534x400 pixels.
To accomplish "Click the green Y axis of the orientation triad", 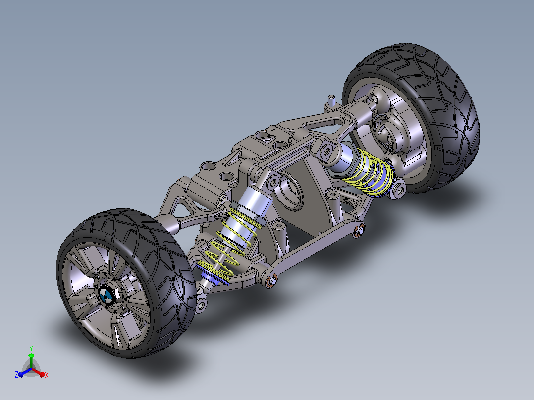I will [31, 360].
